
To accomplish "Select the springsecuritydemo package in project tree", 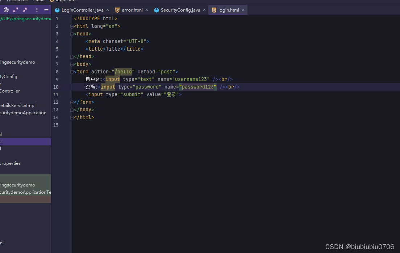I will [17, 62].
